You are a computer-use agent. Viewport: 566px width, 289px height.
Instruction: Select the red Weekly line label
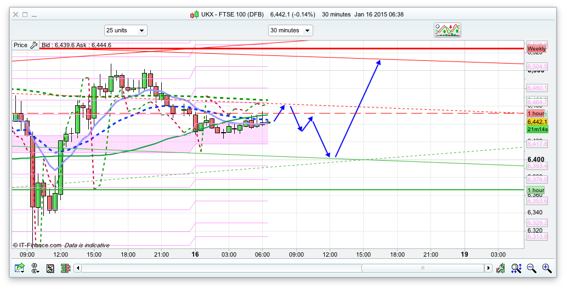click(536, 49)
